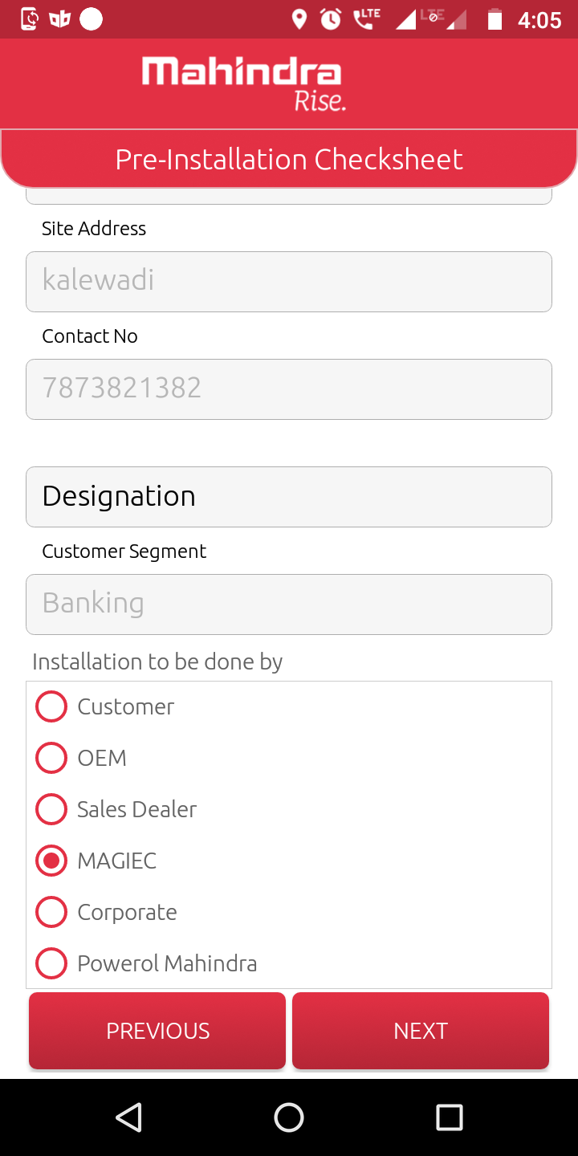Tap the Site Address kalewadi field

(x=289, y=281)
